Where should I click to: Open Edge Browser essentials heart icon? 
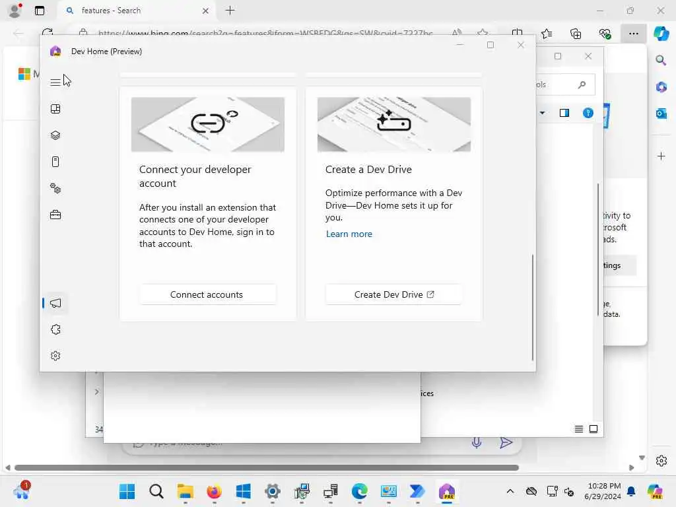pyautogui.click(x=605, y=33)
